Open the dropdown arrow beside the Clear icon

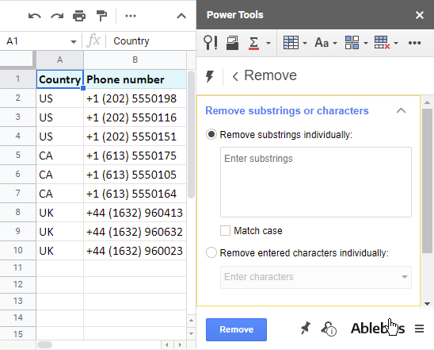pyautogui.click(x=396, y=43)
